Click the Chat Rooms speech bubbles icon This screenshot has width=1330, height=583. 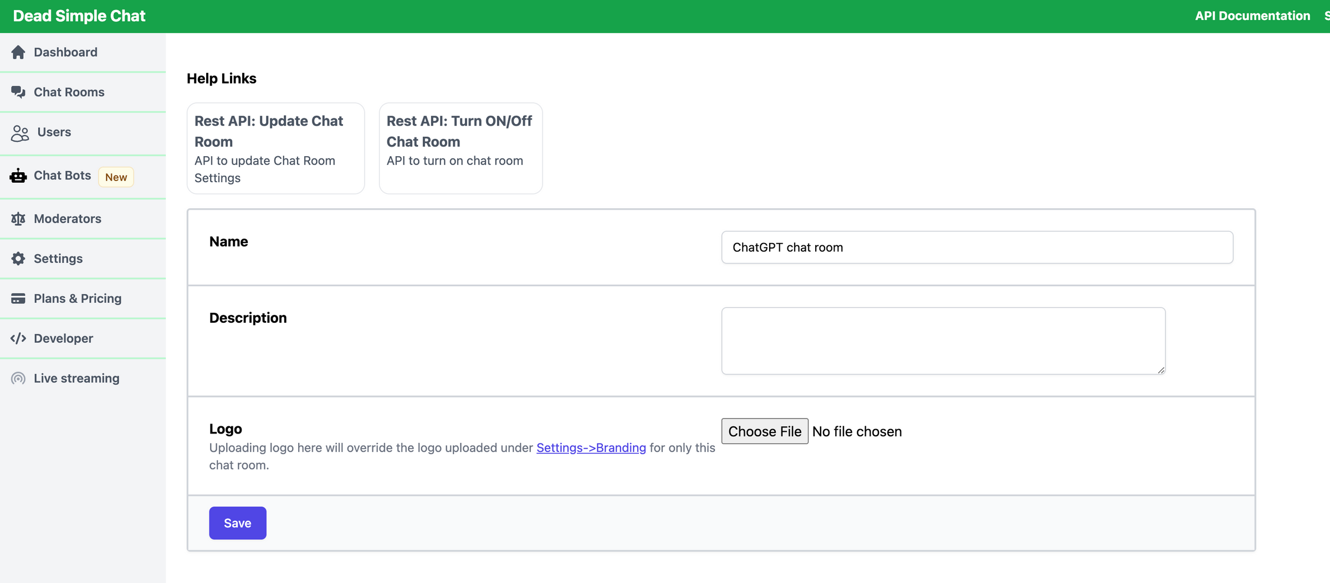(18, 92)
